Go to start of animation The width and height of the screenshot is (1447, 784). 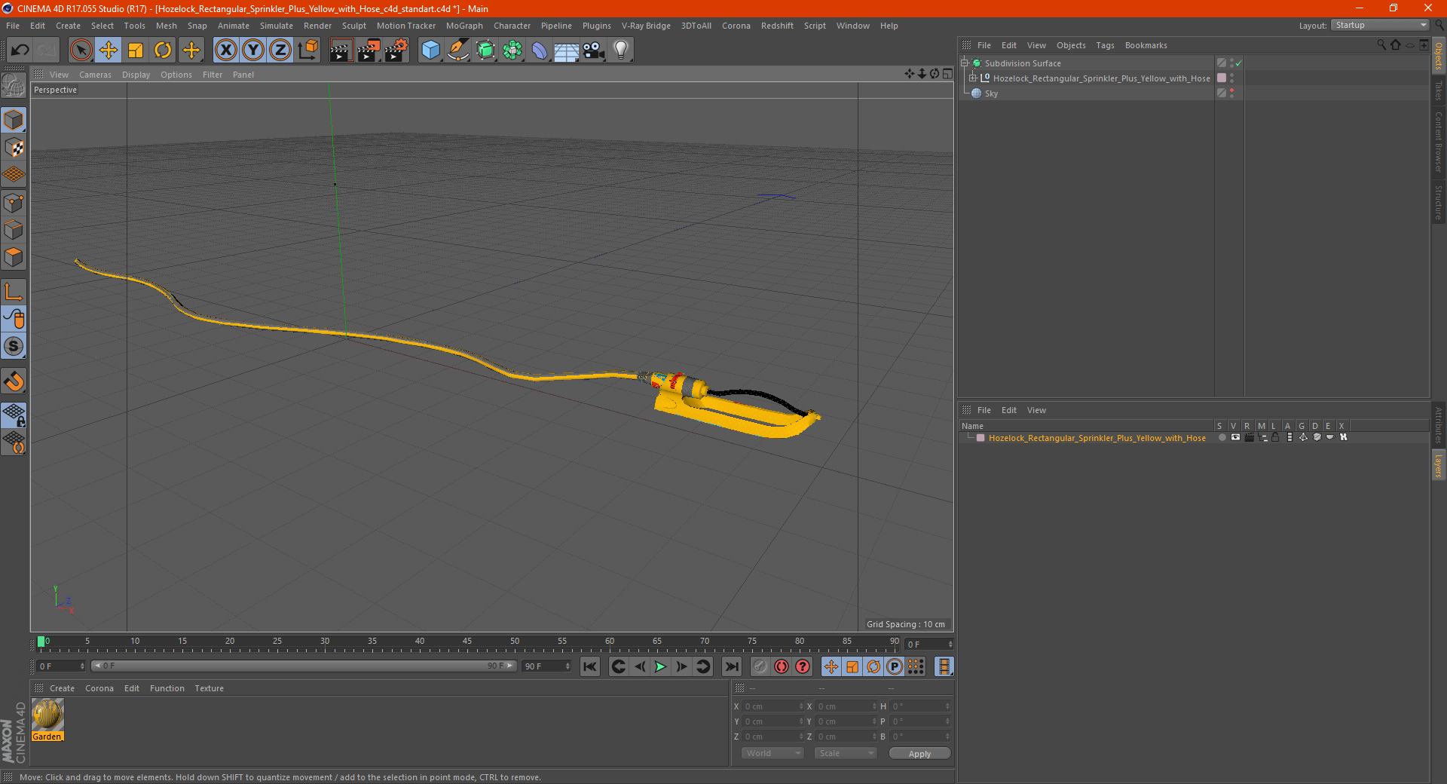click(x=590, y=666)
